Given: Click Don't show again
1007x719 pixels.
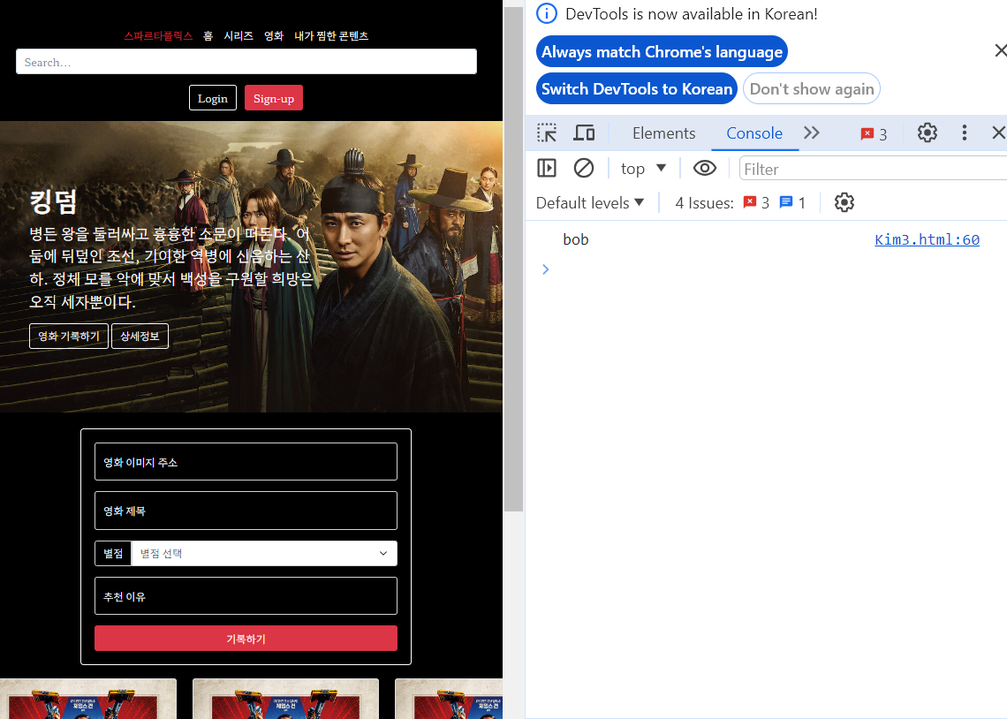Looking at the screenshot, I should (811, 88).
